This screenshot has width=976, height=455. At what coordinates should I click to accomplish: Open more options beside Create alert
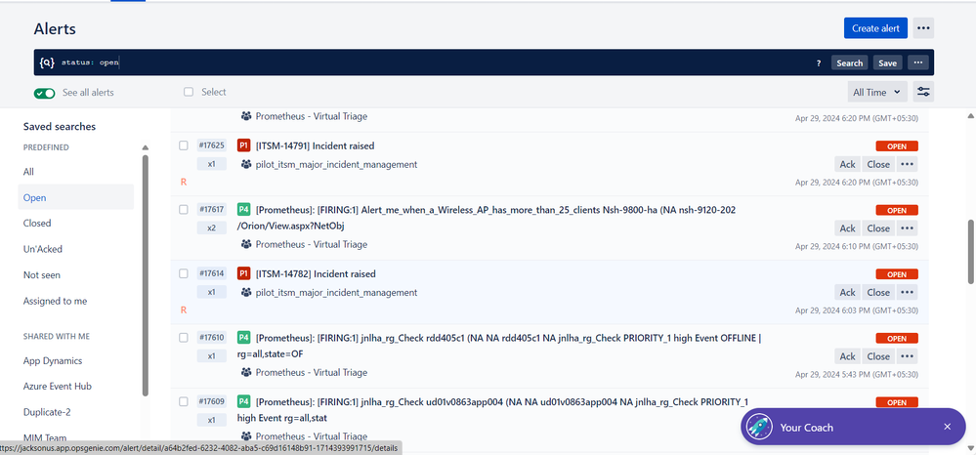(923, 28)
